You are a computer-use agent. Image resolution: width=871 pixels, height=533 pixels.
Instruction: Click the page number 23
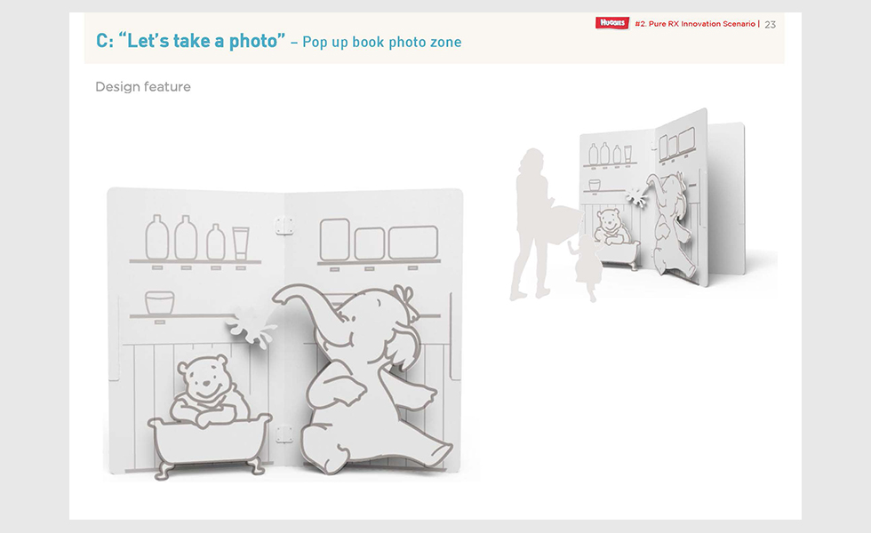click(770, 25)
